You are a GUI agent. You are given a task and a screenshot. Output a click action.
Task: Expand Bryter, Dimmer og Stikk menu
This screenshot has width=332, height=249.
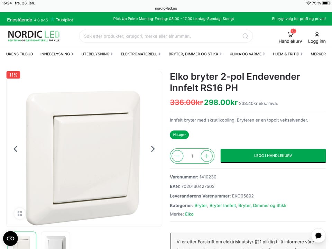click(x=195, y=54)
